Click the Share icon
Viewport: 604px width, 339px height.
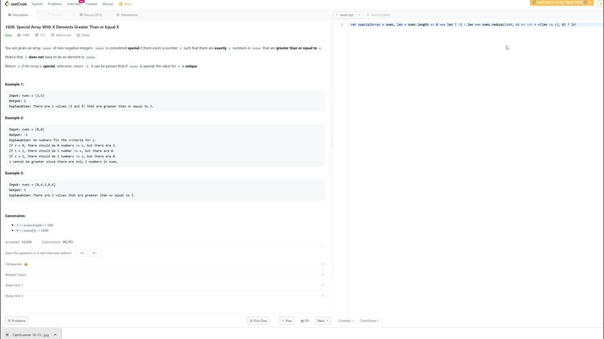click(x=79, y=35)
